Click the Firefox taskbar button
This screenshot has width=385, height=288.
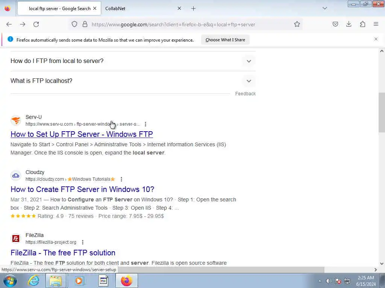click(126, 280)
